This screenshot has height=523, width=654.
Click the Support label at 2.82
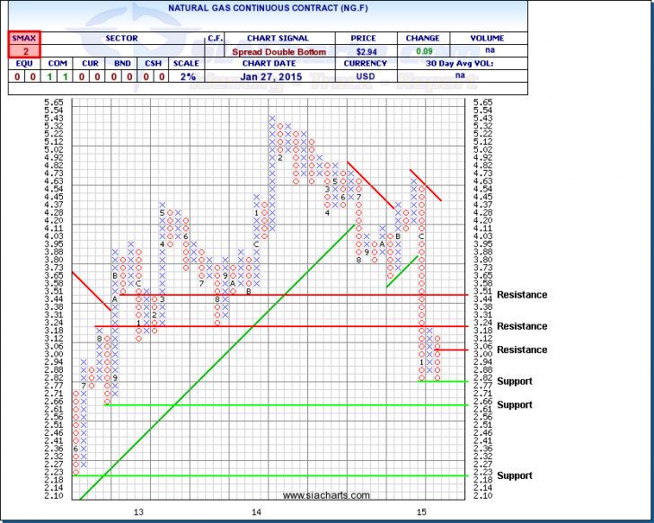point(515,381)
